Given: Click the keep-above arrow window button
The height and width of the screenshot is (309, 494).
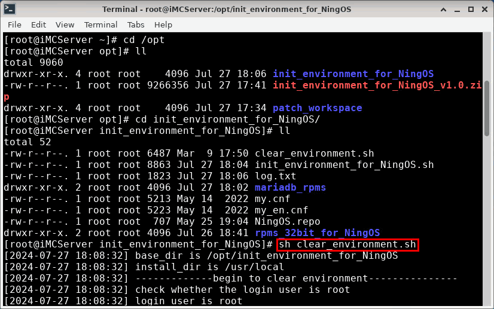Looking at the screenshot, I should [x=443, y=10].
